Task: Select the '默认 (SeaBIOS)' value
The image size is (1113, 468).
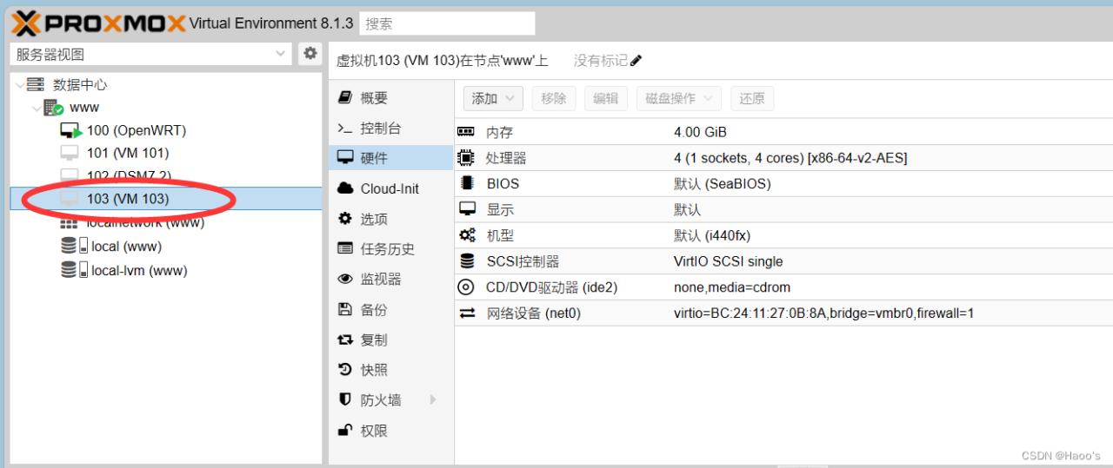Action: point(723,184)
